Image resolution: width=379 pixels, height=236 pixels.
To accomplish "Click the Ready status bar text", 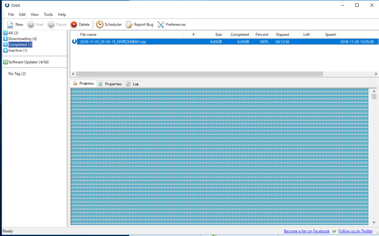I will [x=8, y=231].
